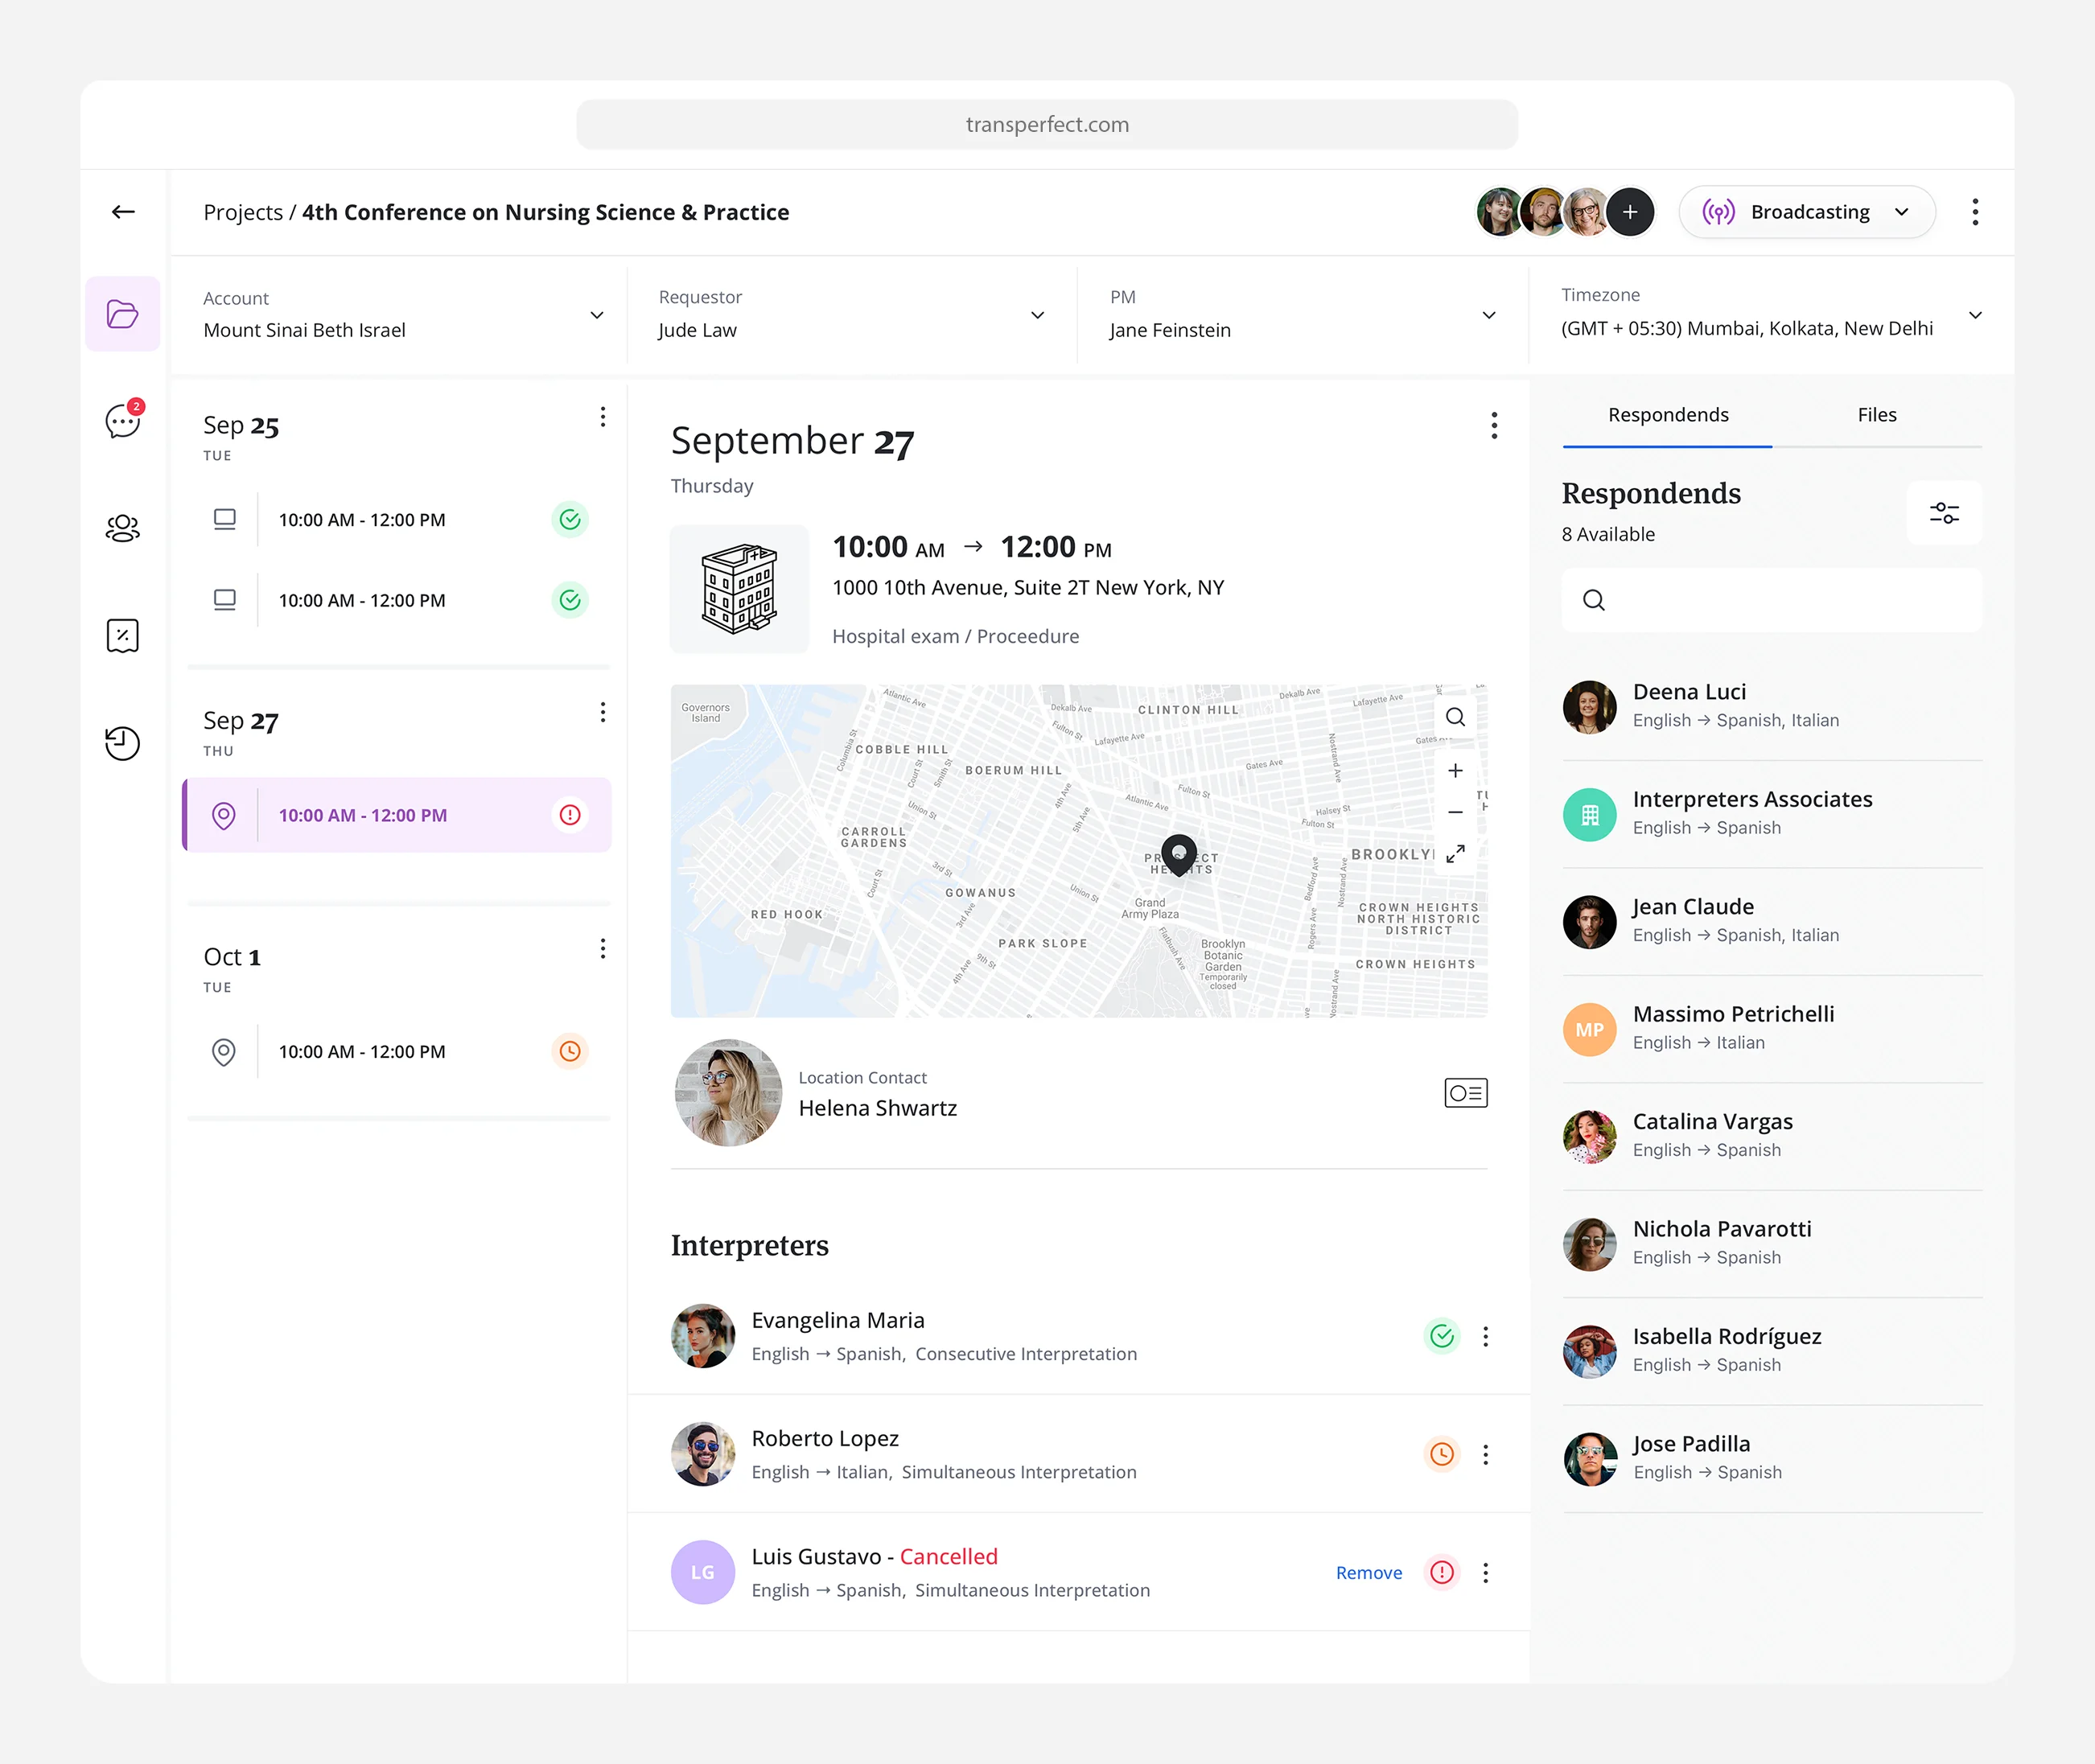The height and width of the screenshot is (1764, 2095).
Task: Click the map search magnifier icon
Action: click(1455, 717)
